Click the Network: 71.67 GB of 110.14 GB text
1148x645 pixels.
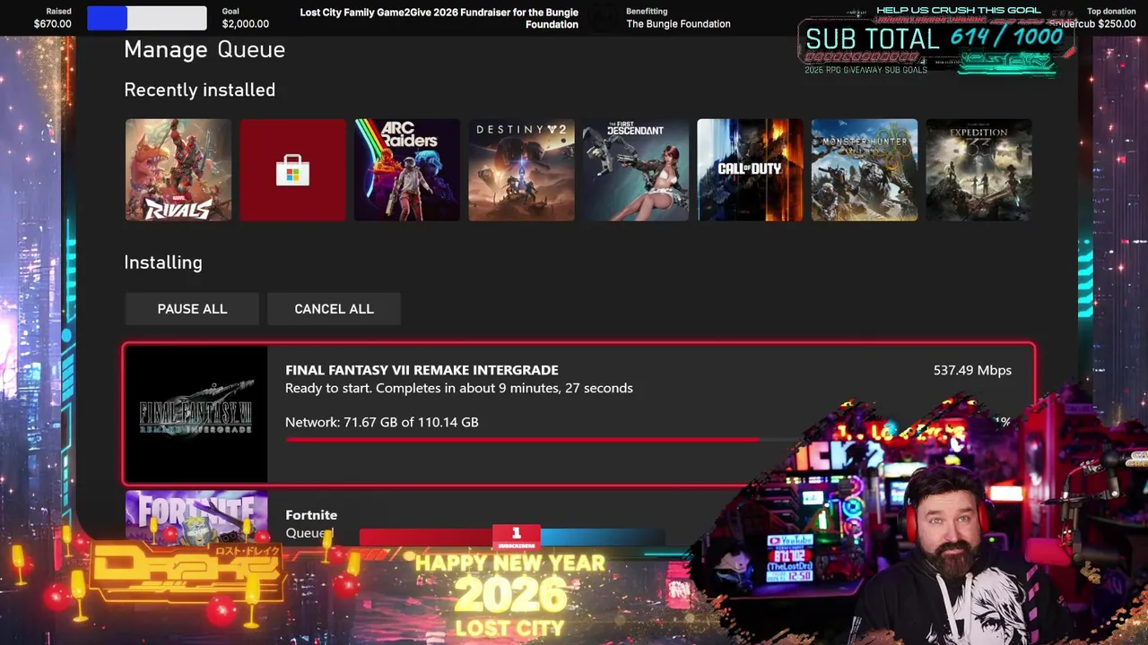point(382,422)
